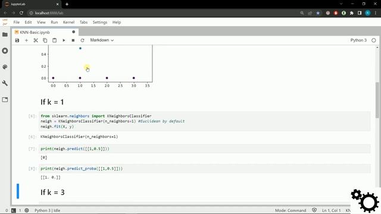The width and height of the screenshot is (381, 214).
Task: Click the Python 3 kernel name button
Action: tap(358, 40)
